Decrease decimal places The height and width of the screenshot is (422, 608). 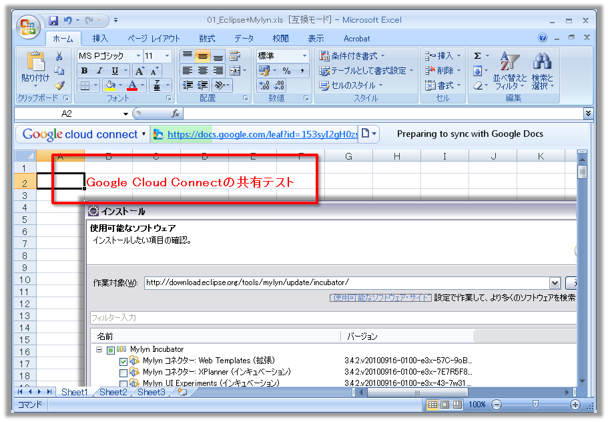(279, 85)
